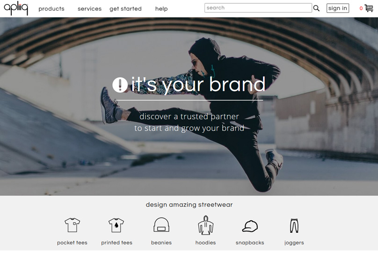Click the "it's your brand" headline

[198, 85]
